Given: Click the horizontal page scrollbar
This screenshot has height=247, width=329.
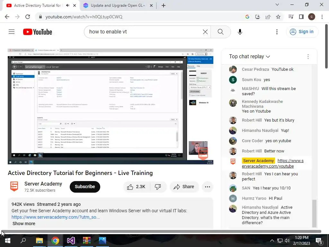Looking at the screenshot, I should pos(161,232).
